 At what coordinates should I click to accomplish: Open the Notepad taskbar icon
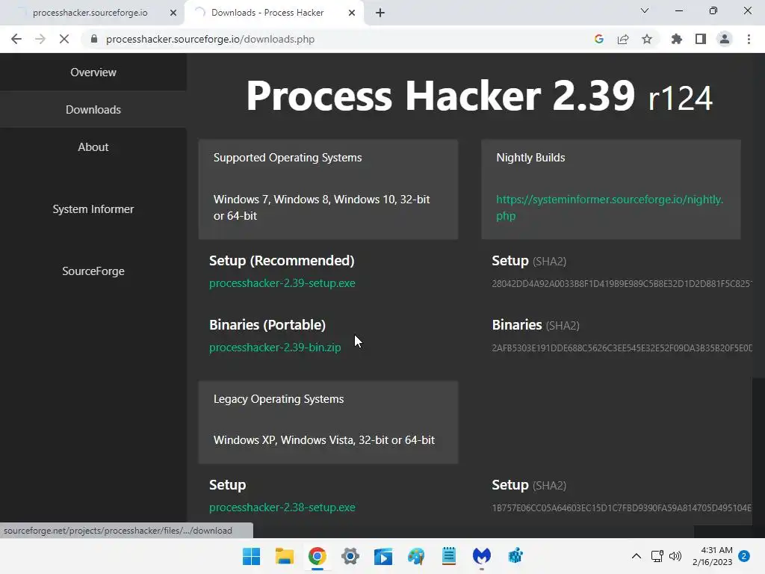(449, 556)
